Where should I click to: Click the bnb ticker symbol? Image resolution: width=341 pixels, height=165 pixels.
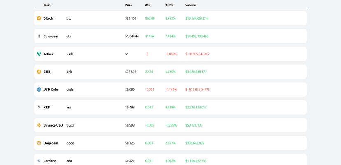point(69,72)
